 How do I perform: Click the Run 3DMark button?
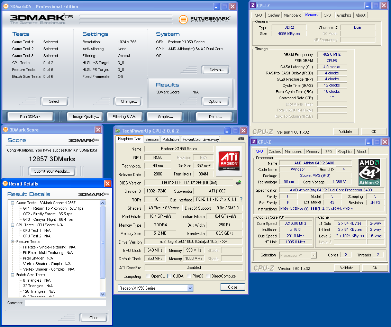tap(30, 117)
